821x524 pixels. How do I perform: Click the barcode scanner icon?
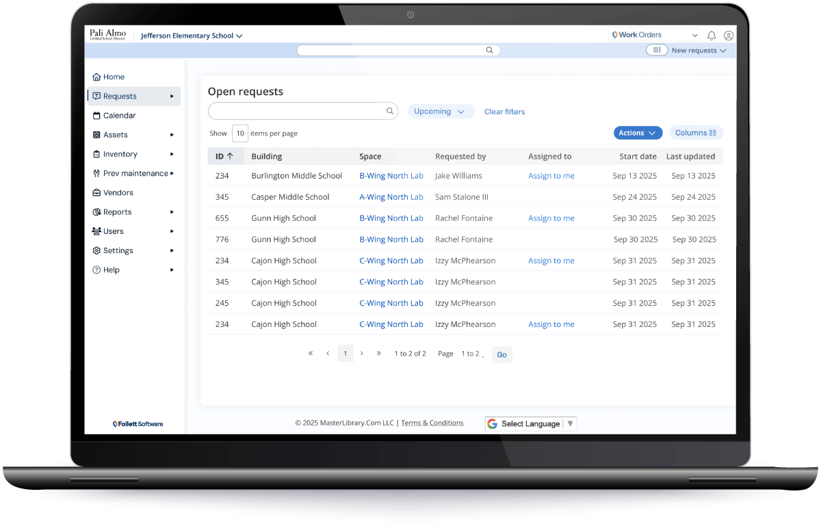[657, 50]
